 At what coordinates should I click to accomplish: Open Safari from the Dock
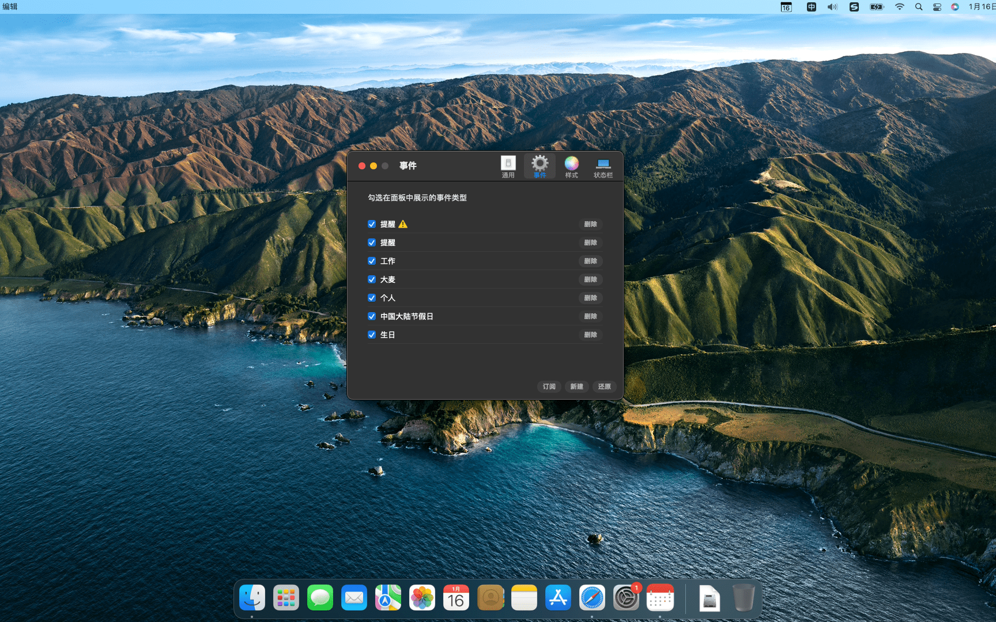[x=592, y=598]
